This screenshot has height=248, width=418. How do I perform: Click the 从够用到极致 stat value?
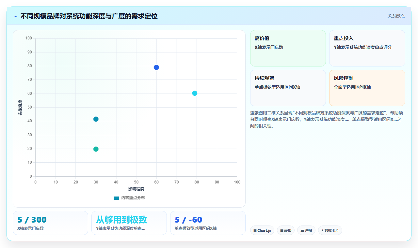click(121, 220)
